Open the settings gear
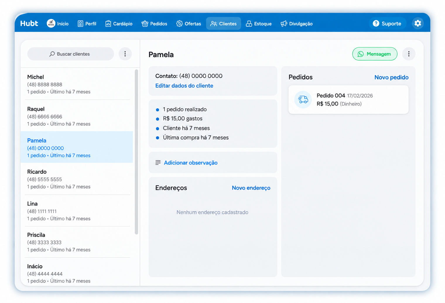Viewport: 445px width, 303px height. click(x=418, y=23)
